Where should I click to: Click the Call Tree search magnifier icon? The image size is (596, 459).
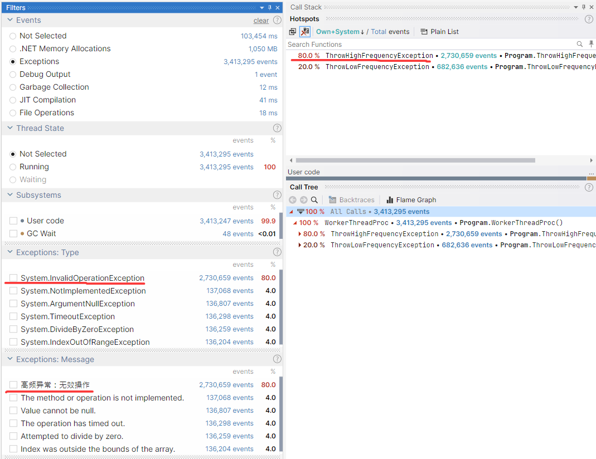(314, 199)
